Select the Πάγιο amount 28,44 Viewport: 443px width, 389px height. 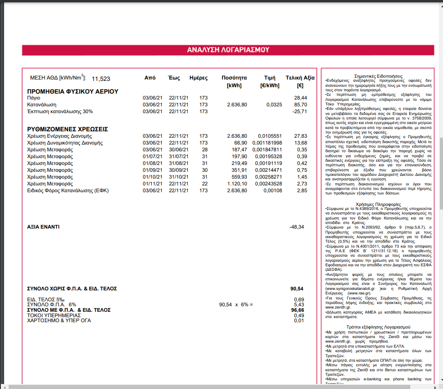pyautogui.click(x=300, y=98)
